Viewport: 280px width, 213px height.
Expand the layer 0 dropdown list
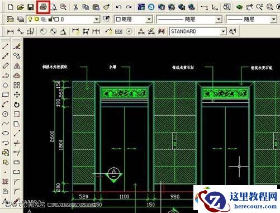[96, 19]
